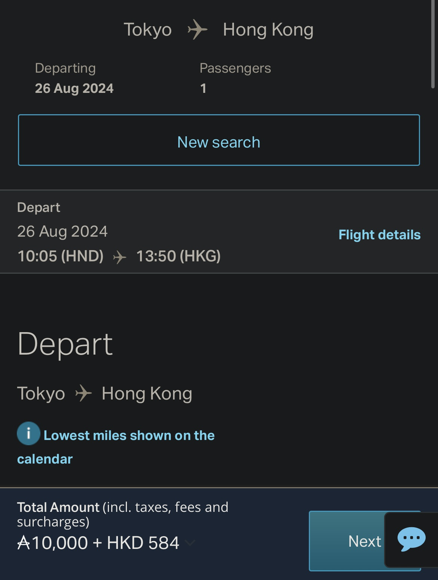Image resolution: width=438 pixels, height=580 pixels.
Task: Click the blue info circle icon
Action: click(28, 433)
